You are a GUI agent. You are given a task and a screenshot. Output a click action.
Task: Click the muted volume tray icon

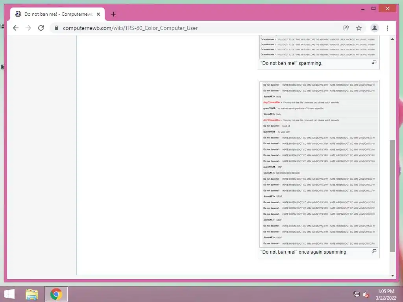(366, 294)
